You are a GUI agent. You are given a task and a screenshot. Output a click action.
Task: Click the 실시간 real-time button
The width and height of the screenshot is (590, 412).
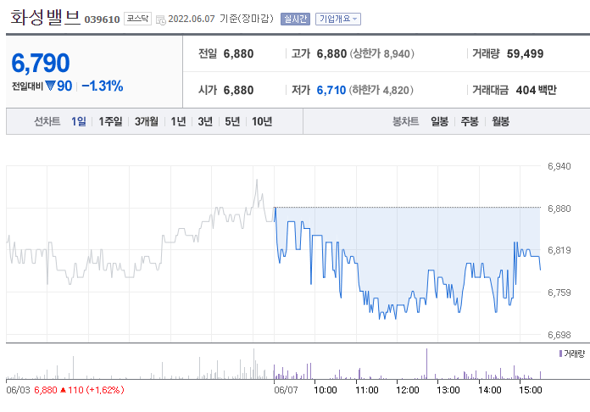coord(295,19)
